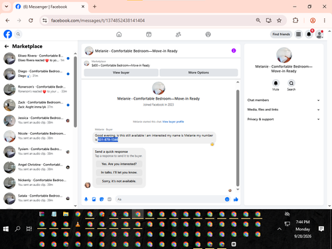Viewport: 332px width, 249px height.
Task: Open the Windows Start menu
Action: 6,229
